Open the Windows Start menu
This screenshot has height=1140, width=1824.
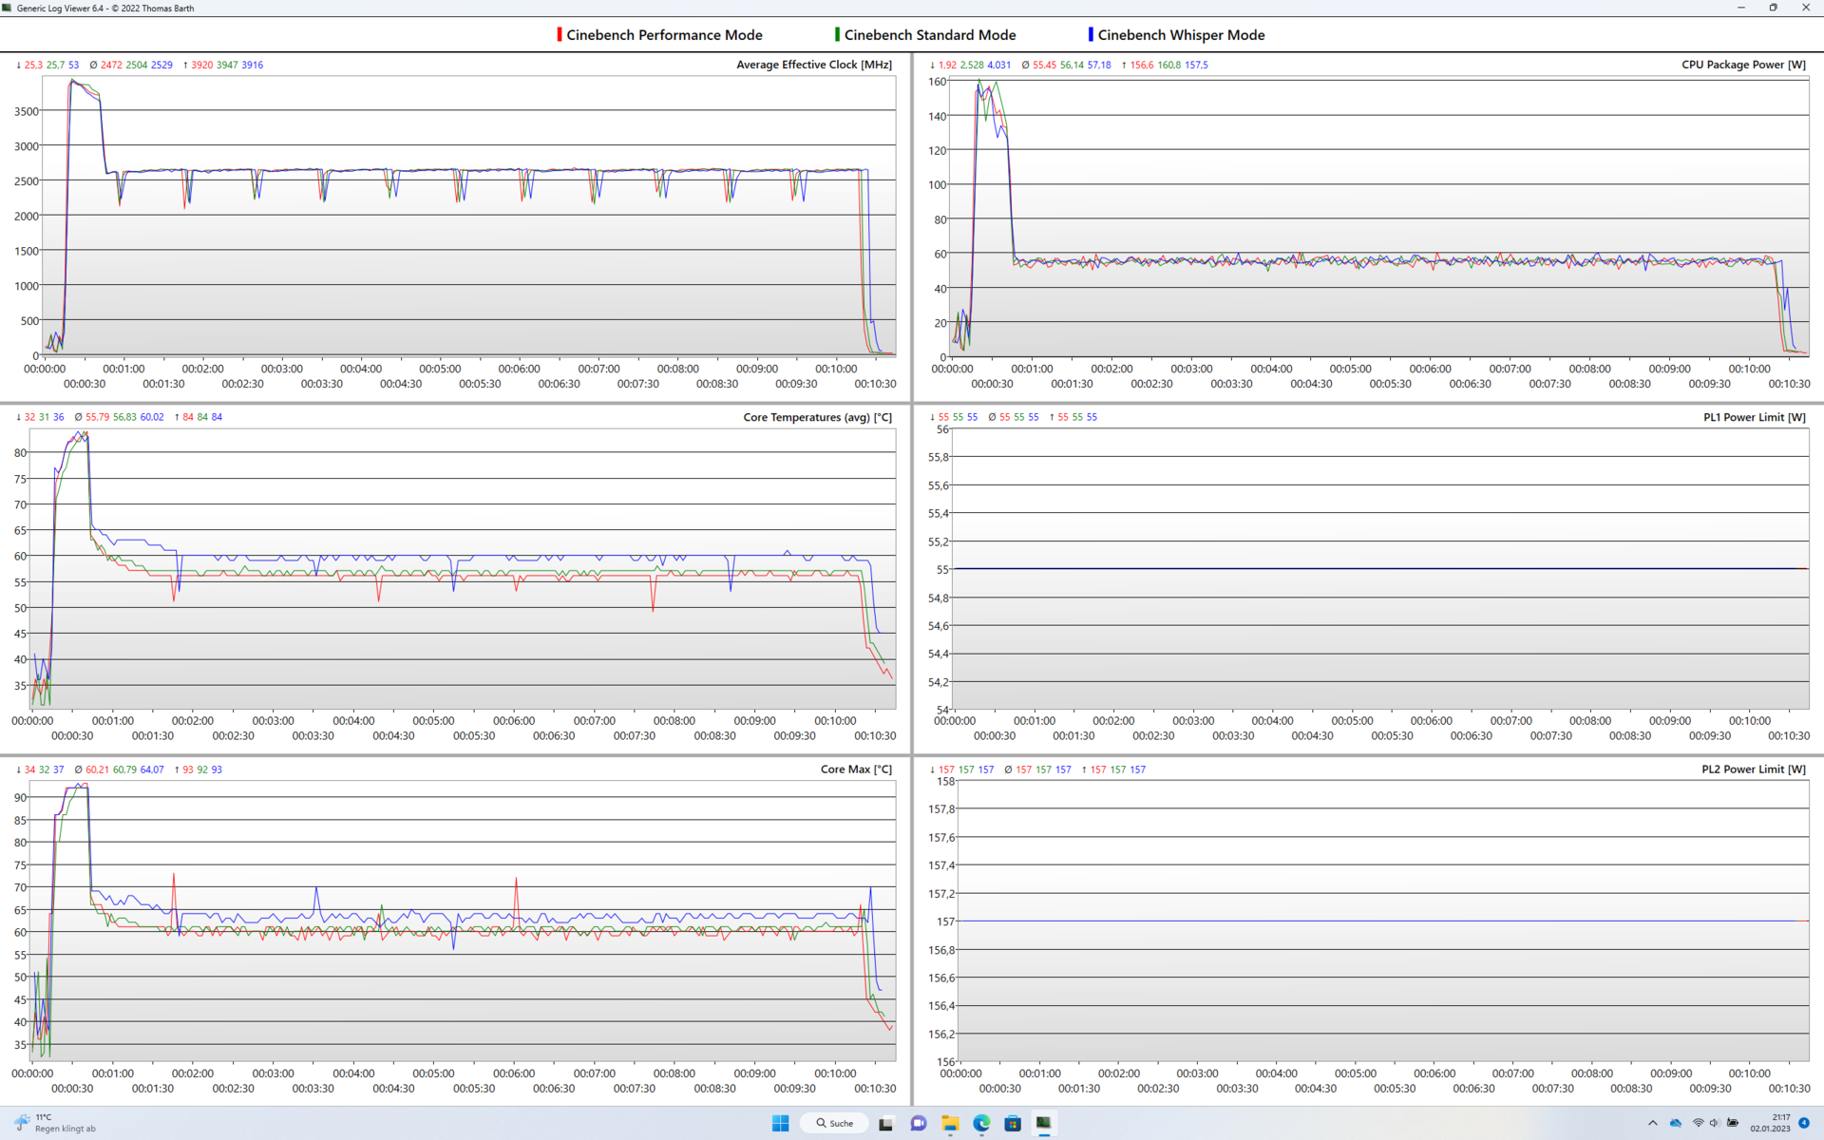780,1123
